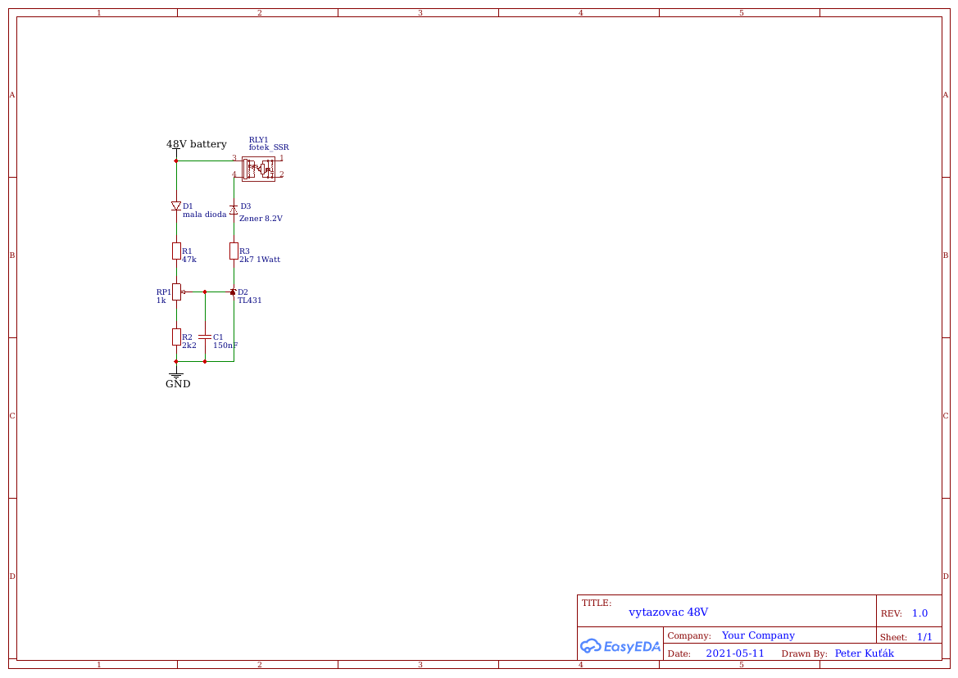Click the '1k' potentiometer value

[x=161, y=301]
